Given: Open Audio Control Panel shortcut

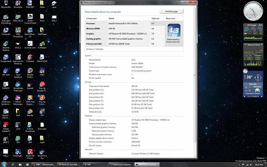Looking at the screenshot, I should click(x=30, y=19).
